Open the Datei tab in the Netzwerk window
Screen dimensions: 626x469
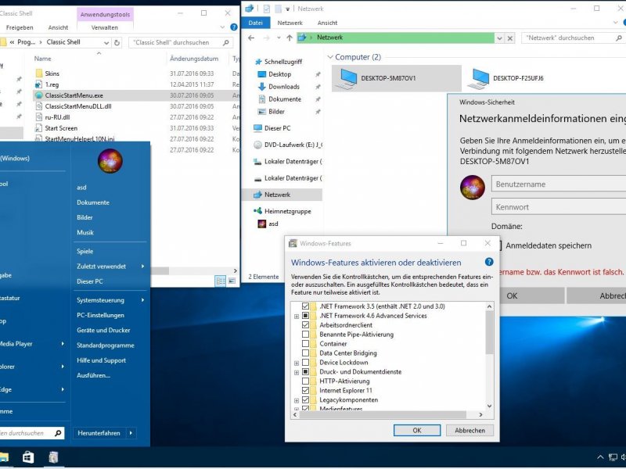tap(256, 23)
